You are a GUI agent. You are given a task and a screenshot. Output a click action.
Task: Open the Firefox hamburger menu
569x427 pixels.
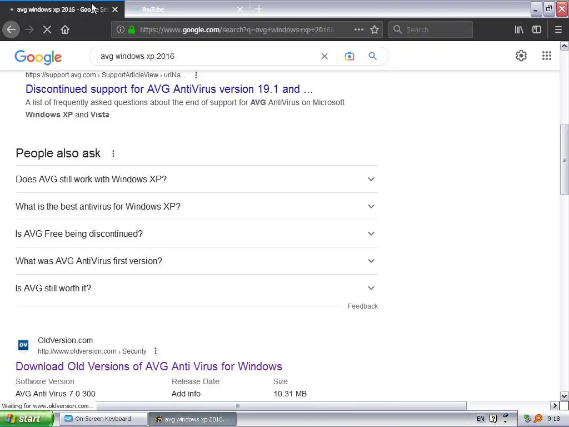(x=558, y=29)
